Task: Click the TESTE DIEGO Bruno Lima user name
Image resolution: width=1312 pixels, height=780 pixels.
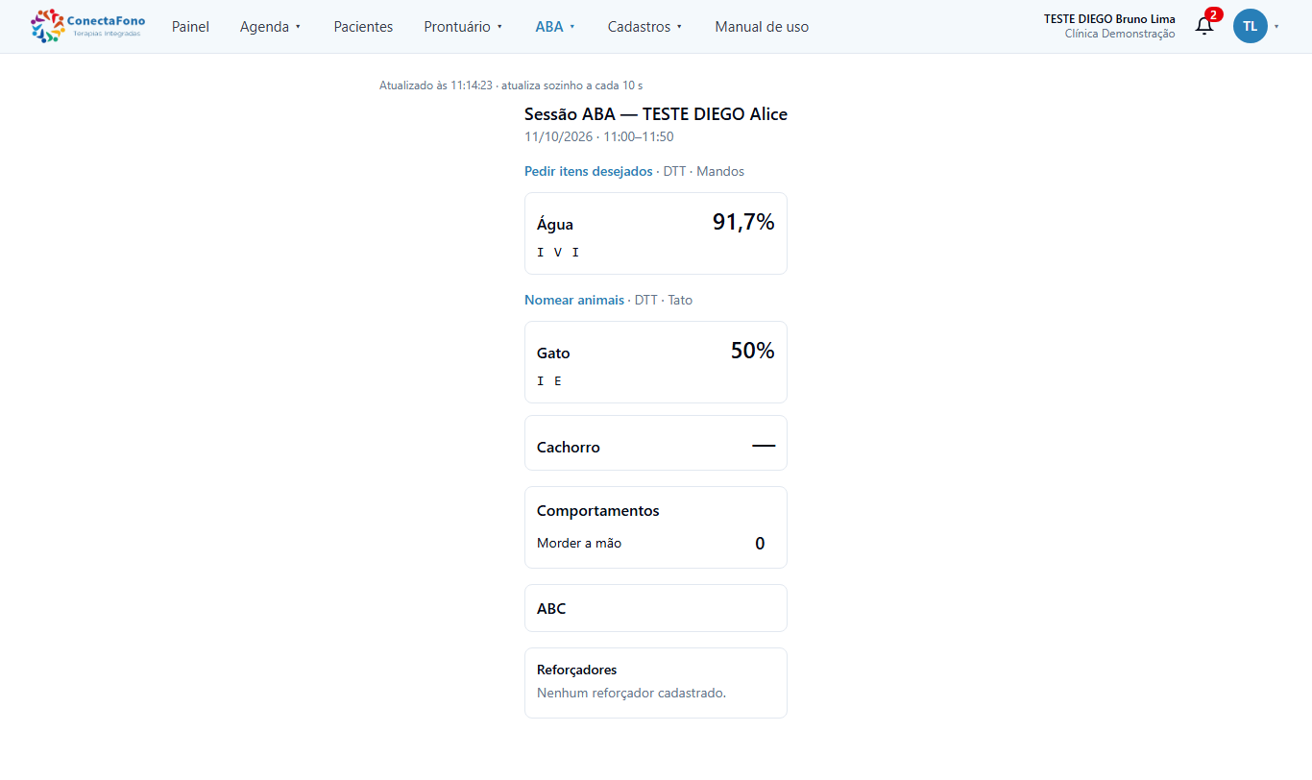Action: pos(1109,18)
